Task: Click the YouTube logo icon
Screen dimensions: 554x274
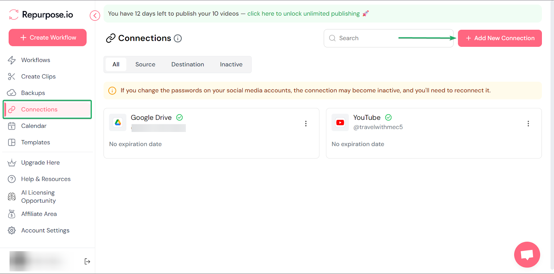Action: (340, 122)
